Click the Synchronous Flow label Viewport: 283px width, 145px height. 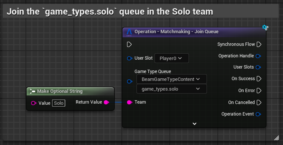(236, 44)
